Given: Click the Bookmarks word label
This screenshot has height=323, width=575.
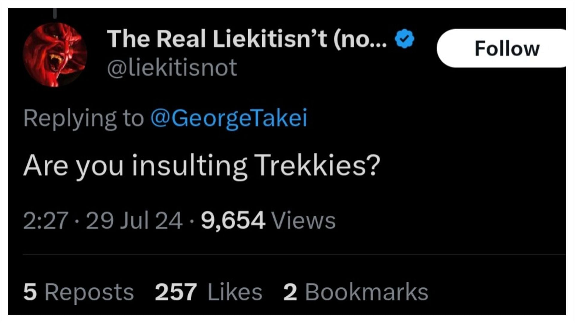Looking at the screenshot, I should click(367, 292).
